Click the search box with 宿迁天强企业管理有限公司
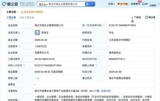Viewport: 160px width, 101px height. point(63,4)
